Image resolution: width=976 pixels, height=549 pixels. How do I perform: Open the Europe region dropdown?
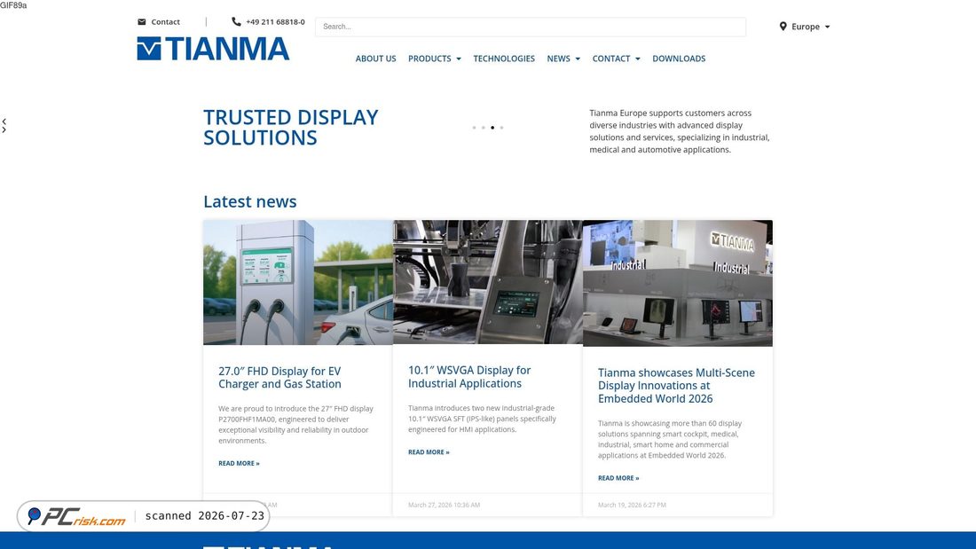click(x=805, y=27)
